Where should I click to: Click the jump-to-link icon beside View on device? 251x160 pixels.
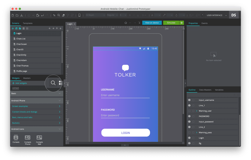pyautogui.click(x=139, y=23)
